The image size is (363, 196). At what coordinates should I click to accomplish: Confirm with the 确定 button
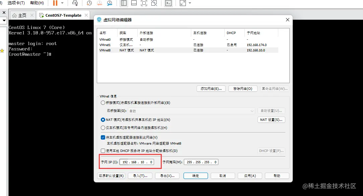(196, 176)
